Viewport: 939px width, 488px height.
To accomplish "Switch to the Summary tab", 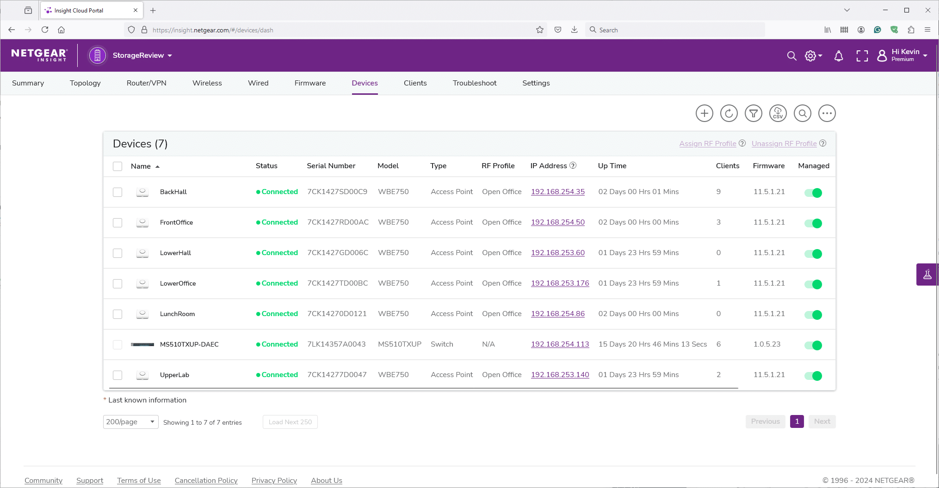I will pyautogui.click(x=28, y=83).
